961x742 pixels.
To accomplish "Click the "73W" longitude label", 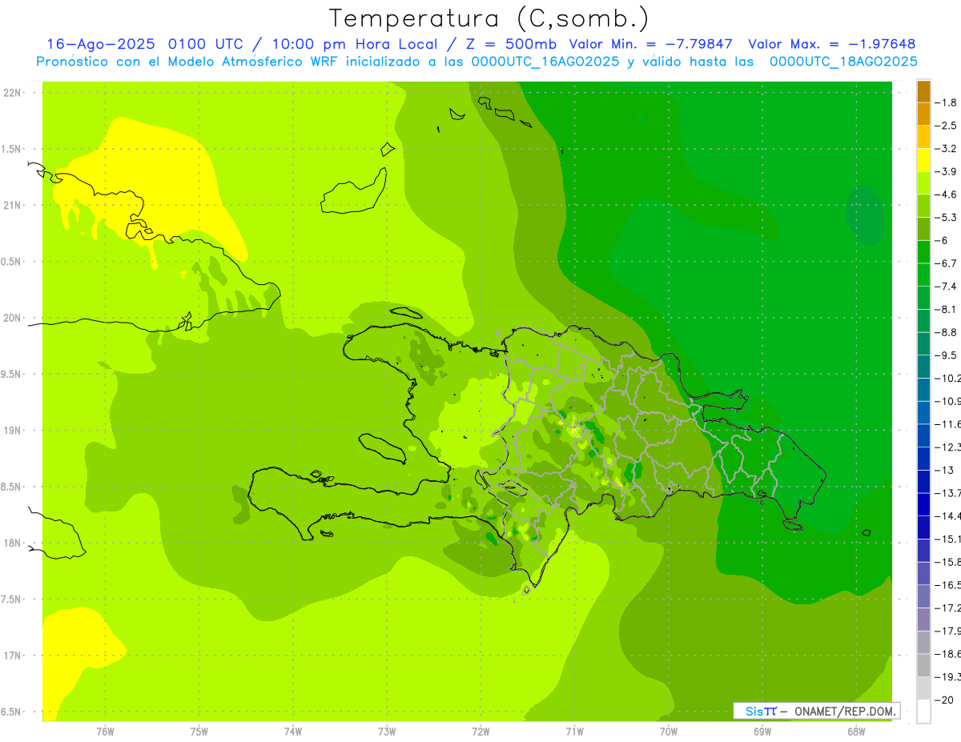I will pyautogui.click(x=387, y=731).
